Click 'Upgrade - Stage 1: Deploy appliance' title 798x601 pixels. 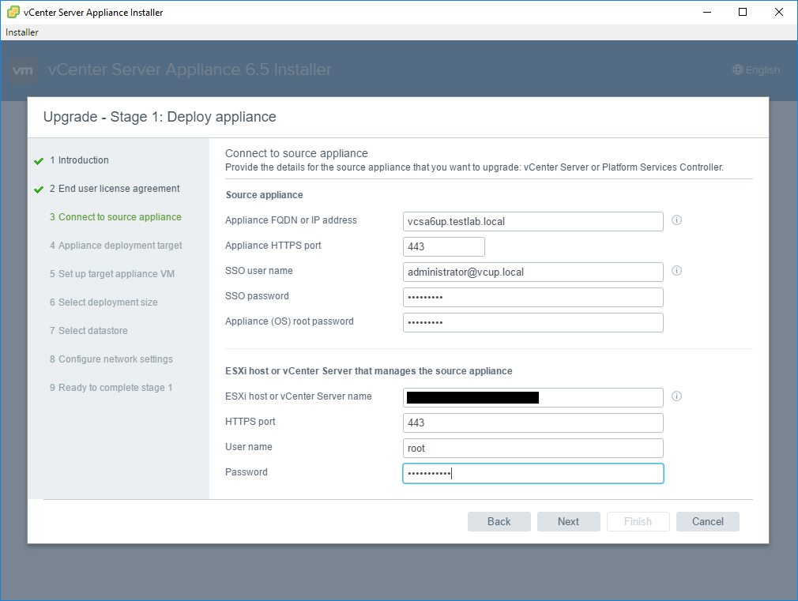coord(160,117)
